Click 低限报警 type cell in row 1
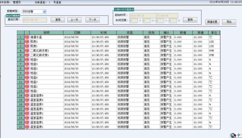This screenshot has width=242, height=138. pos(130,37)
